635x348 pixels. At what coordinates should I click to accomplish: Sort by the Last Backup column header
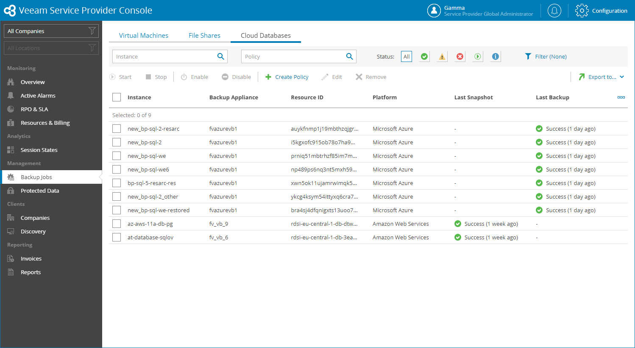tap(552, 97)
